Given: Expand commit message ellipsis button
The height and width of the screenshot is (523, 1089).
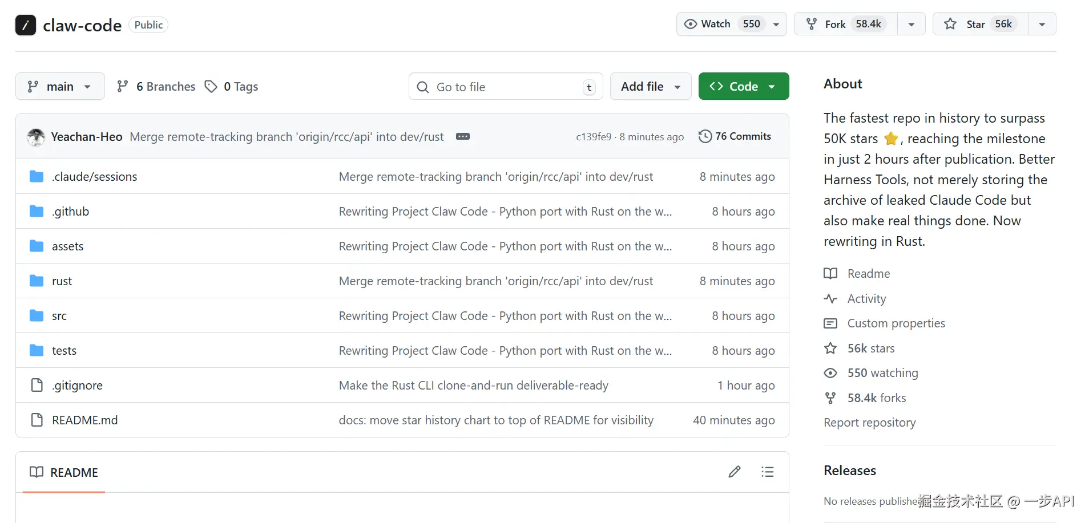Looking at the screenshot, I should [463, 136].
